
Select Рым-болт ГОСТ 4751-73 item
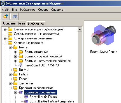point(41,65)
